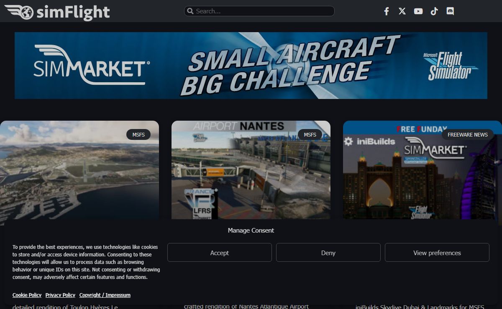Open the Copyright / Impressum link
Image resolution: width=502 pixels, height=309 pixels.
click(x=105, y=295)
